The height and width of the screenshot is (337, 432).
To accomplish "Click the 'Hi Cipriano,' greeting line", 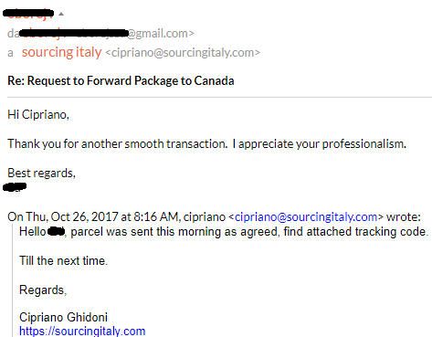I will (38, 115).
